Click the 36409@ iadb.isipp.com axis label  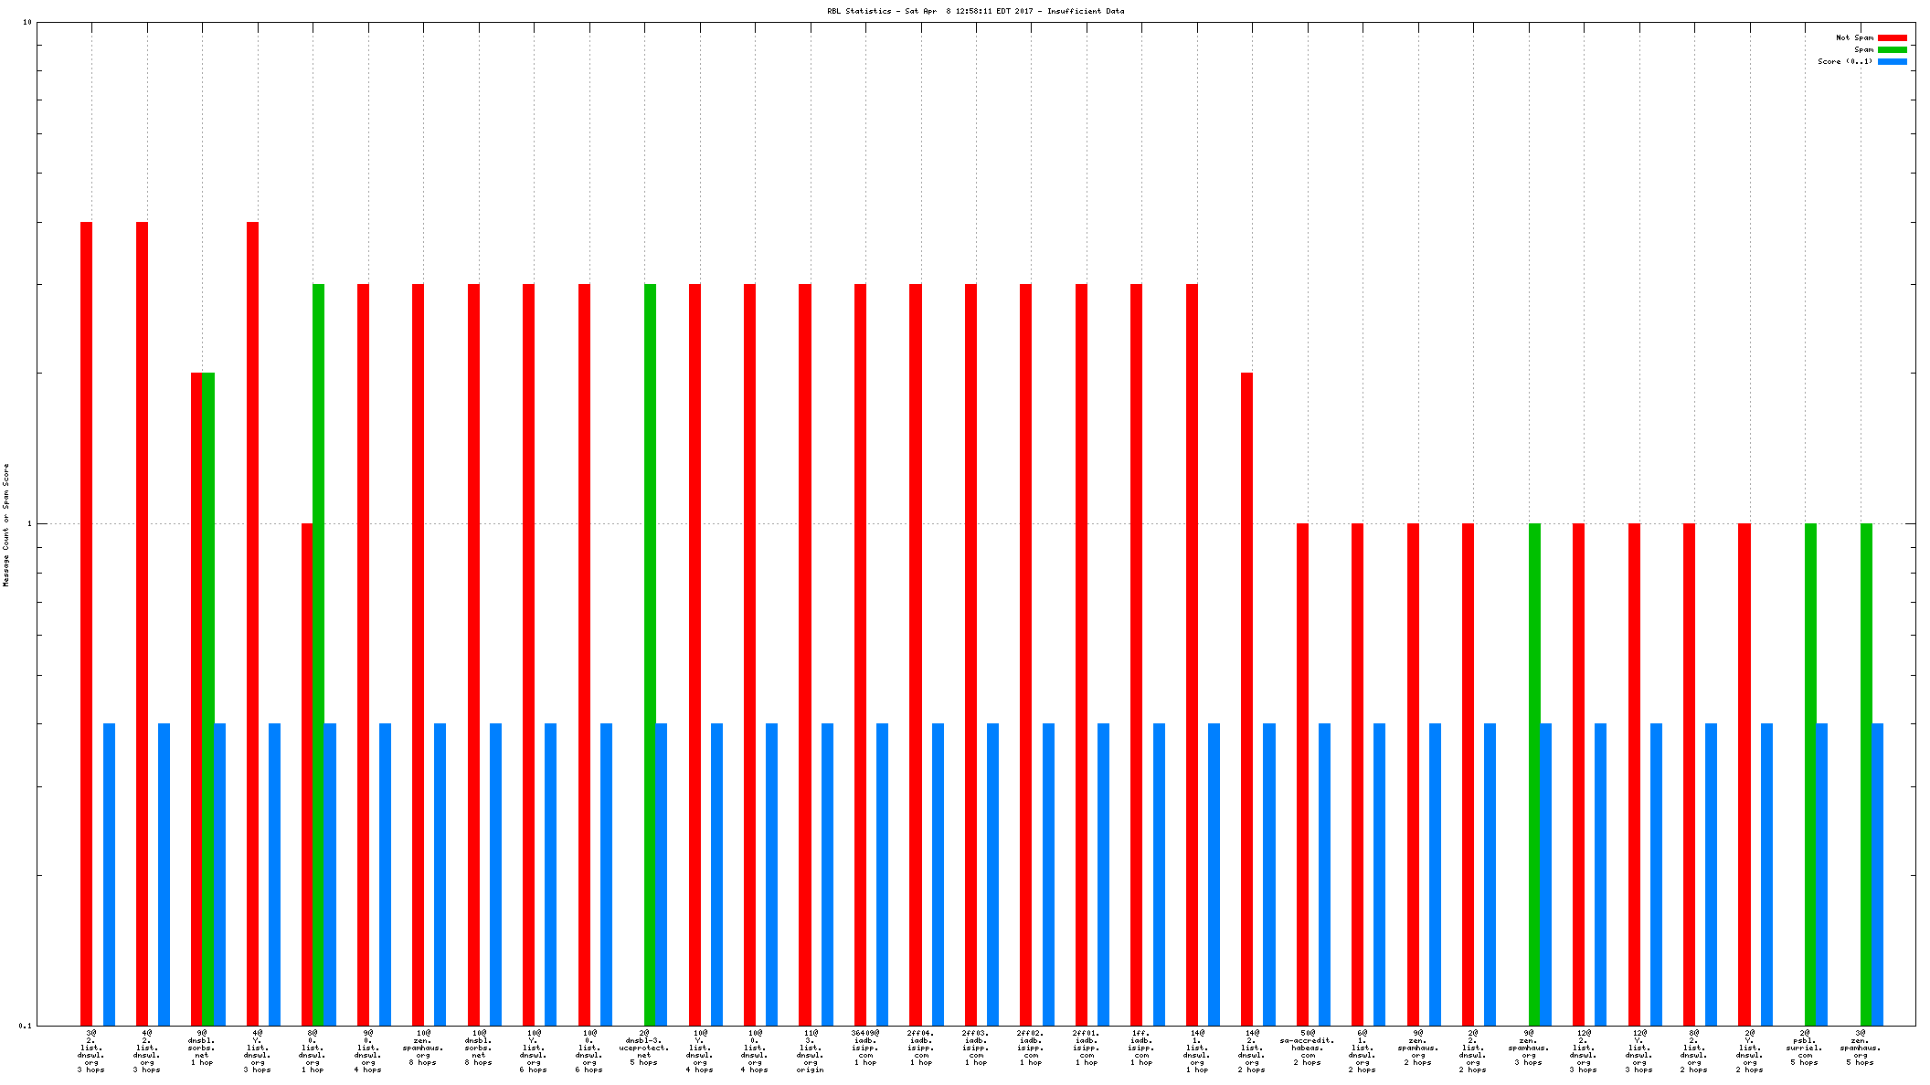pyautogui.click(x=864, y=1048)
